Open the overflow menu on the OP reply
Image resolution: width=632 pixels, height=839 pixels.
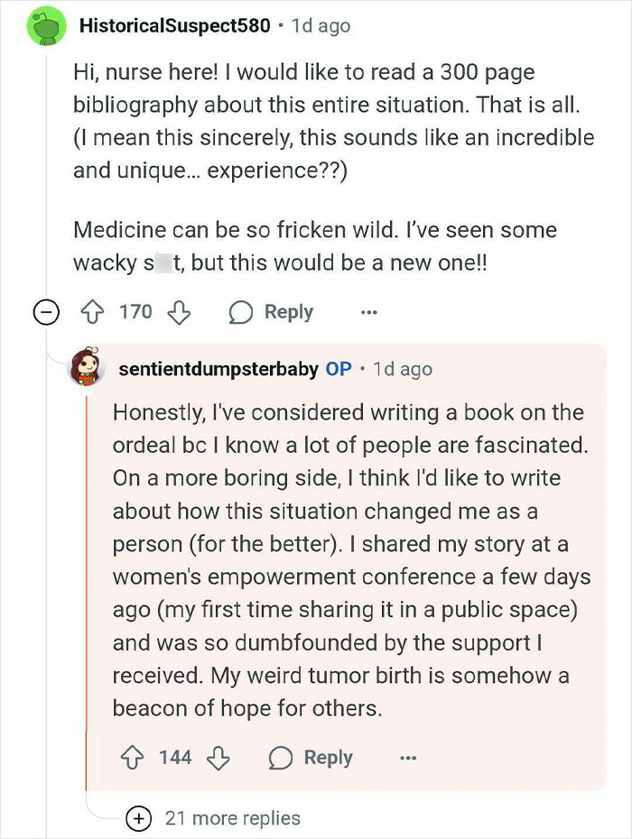409,758
